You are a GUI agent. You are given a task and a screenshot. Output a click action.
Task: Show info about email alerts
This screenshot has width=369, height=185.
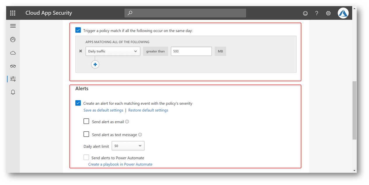[x=127, y=122]
